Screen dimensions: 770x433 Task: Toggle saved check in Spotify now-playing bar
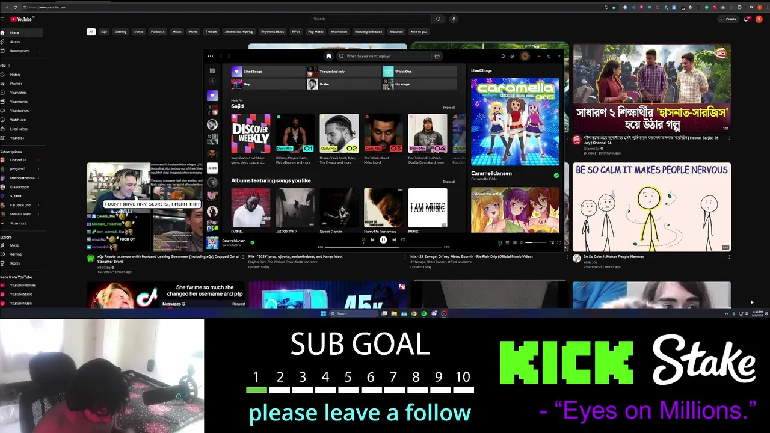pyautogui.click(x=252, y=242)
